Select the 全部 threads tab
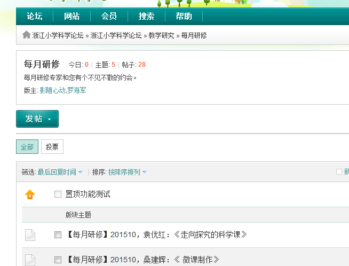The height and width of the screenshot is (266, 349). (x=27, y=147)
